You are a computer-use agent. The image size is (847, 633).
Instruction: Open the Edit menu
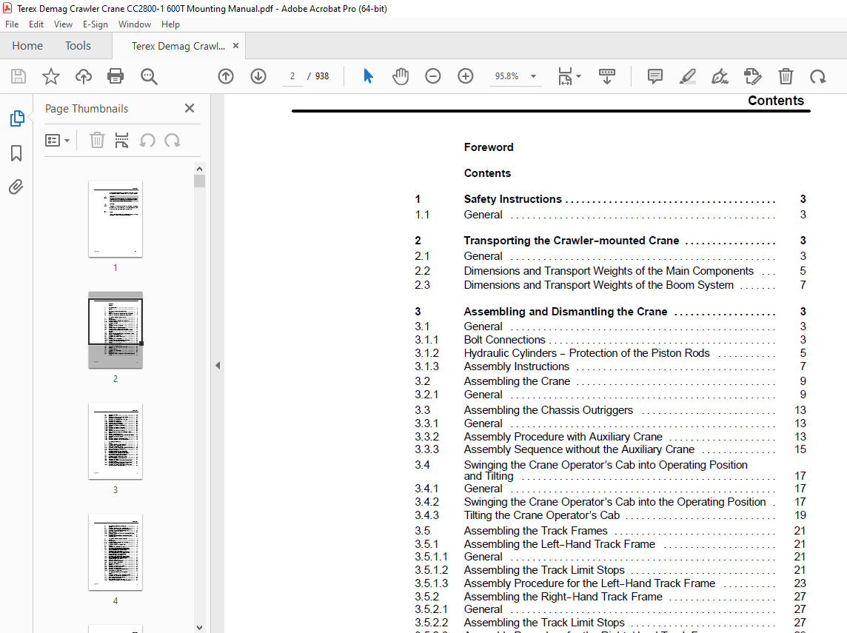pyautogui.click(x=36, y=24)
